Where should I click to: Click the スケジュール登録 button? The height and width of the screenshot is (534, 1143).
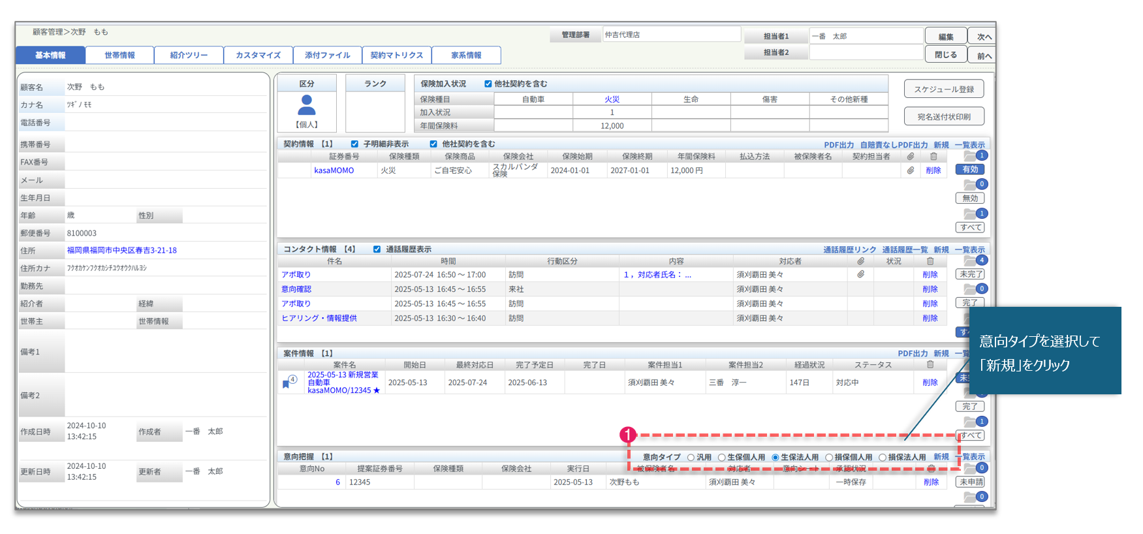coord(943,89)
